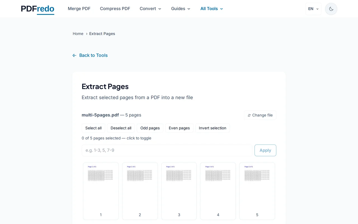Screen dimensions: 358x224
Task: Open the Convert dropdown
Action: click(x=150, y=9)
